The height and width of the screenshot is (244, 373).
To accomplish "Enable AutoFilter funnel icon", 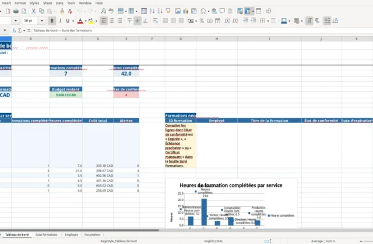I will coord(168,11).
